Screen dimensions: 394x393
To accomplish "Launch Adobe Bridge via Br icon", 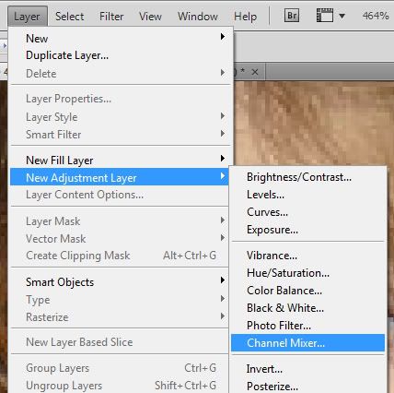I will (x=292, y=16).
